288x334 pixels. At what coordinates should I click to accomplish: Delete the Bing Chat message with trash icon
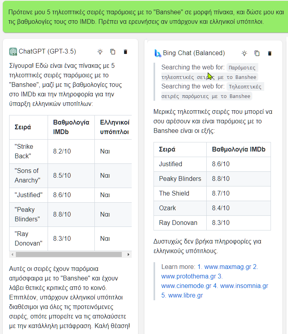coord(270,53)
